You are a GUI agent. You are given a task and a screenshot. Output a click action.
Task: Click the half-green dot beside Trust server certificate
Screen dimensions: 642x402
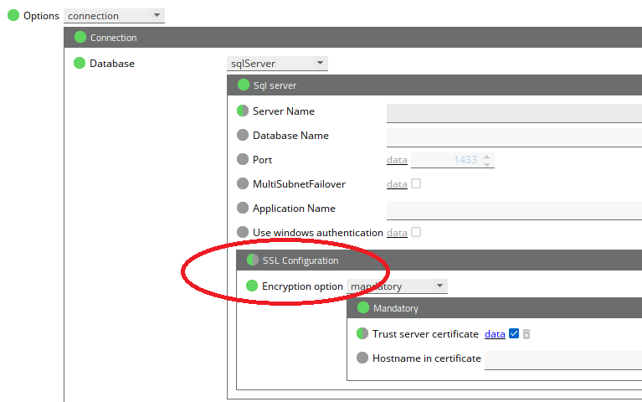pyautogui.click(x=362, y=333)
